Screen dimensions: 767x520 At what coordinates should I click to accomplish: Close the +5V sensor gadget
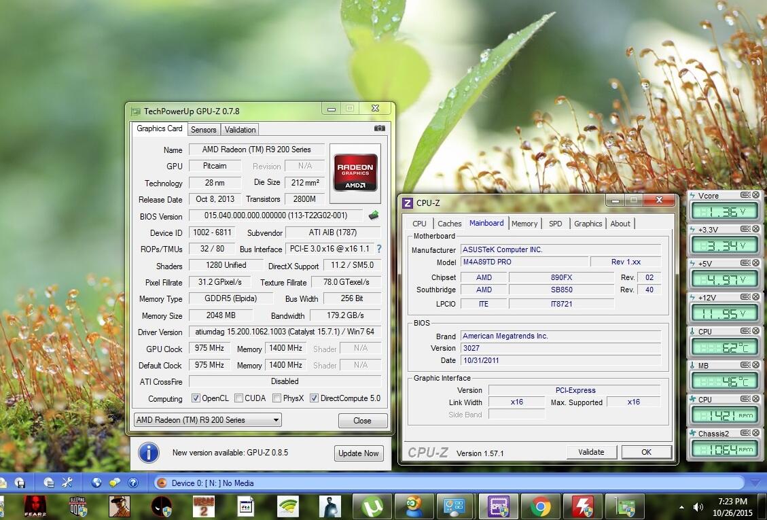click(755, 263)
